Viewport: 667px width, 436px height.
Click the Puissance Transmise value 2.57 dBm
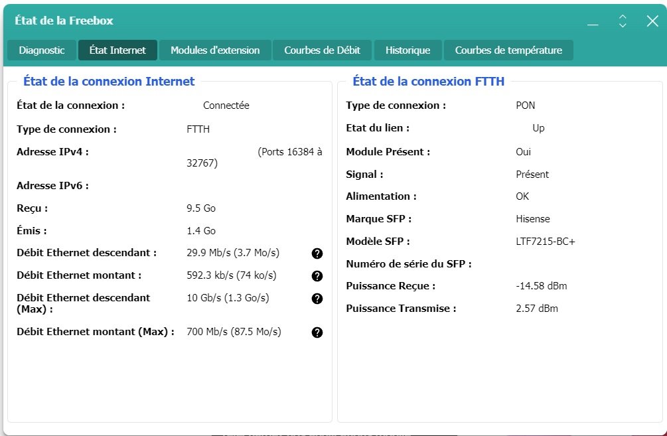[537, 309]
